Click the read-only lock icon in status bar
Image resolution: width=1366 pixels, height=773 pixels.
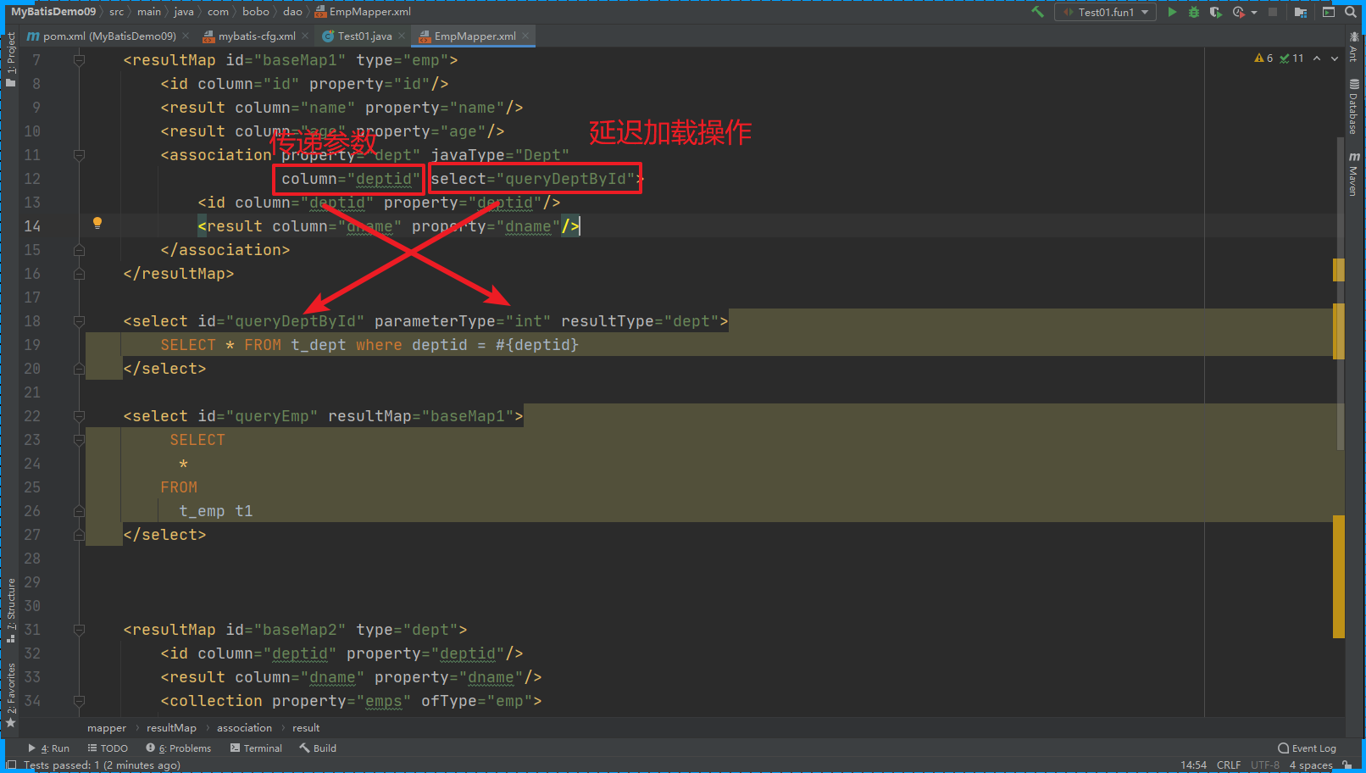(x=1347, y=765)
